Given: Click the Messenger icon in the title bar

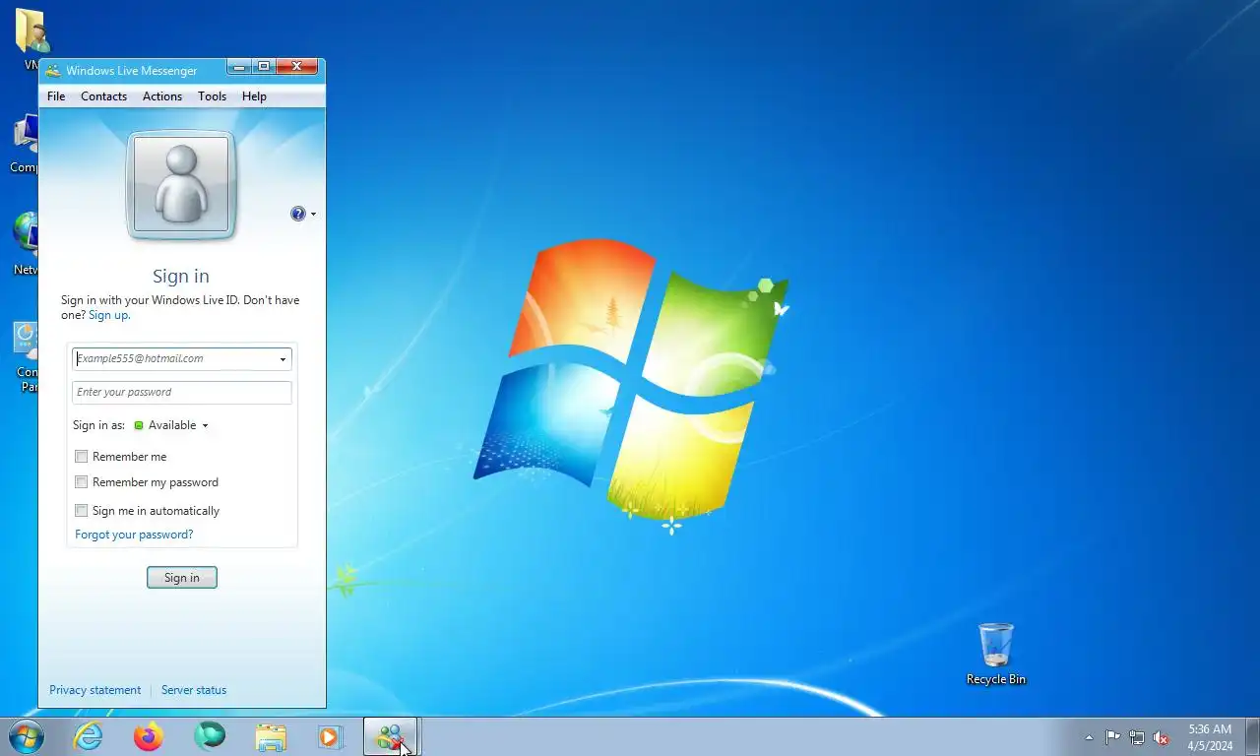Looking at the screenshot, I should (x=53, y=71).
